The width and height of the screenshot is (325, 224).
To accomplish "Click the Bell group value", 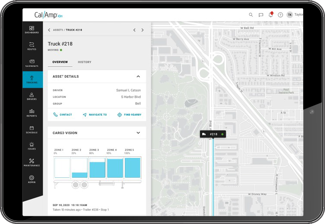I will click(x=138, y=103).
